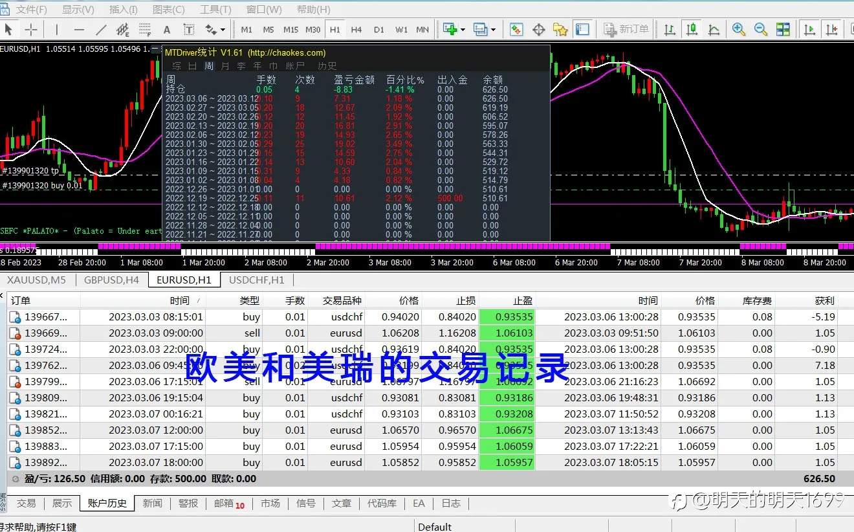Open the 帮助(H) menu
Screen dimensions: 854x532
(x=313, y=10)
